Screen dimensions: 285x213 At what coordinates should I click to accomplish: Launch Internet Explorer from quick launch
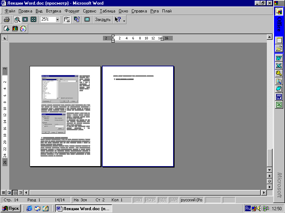click(x=29, y=208)
